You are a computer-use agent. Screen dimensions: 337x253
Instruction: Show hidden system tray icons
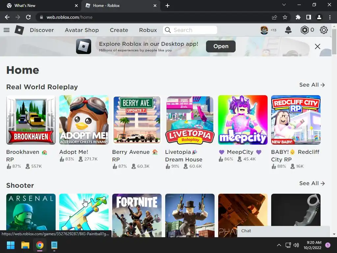[x=279, y=245]
